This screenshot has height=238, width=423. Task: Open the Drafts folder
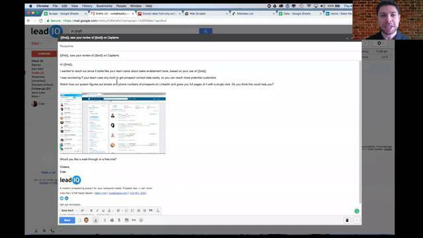38,73
